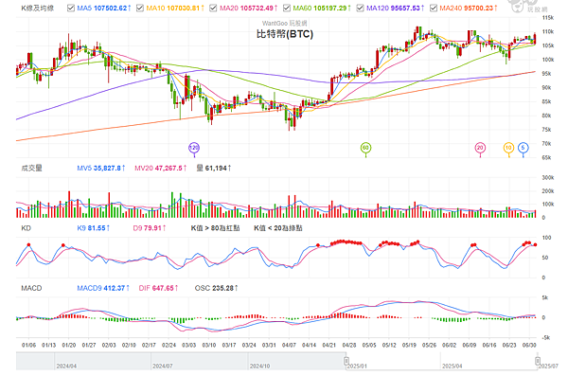Click the yellow 10 marker pin
This screenshot has height=376, width=568.
(508, 148)
